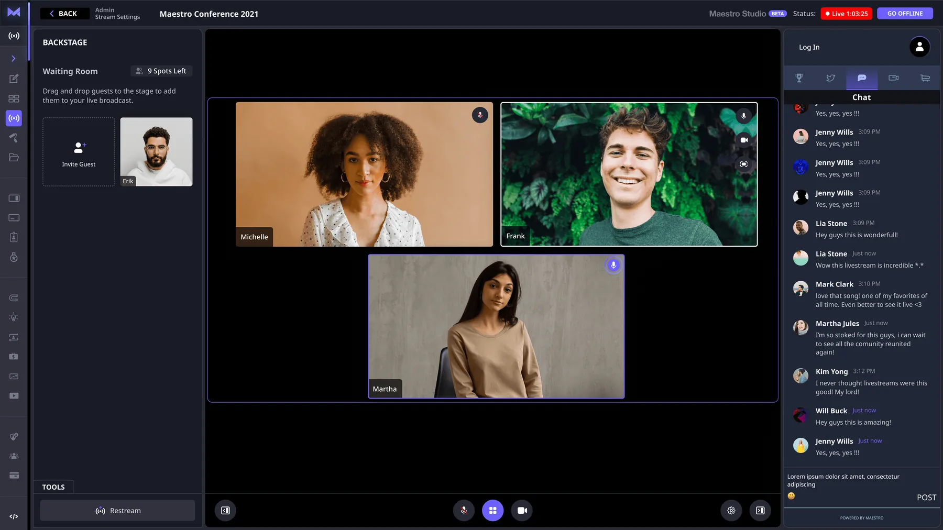Open the analytics chart icon in sidebar
943x530 pixels.
(x=14, y=377)
